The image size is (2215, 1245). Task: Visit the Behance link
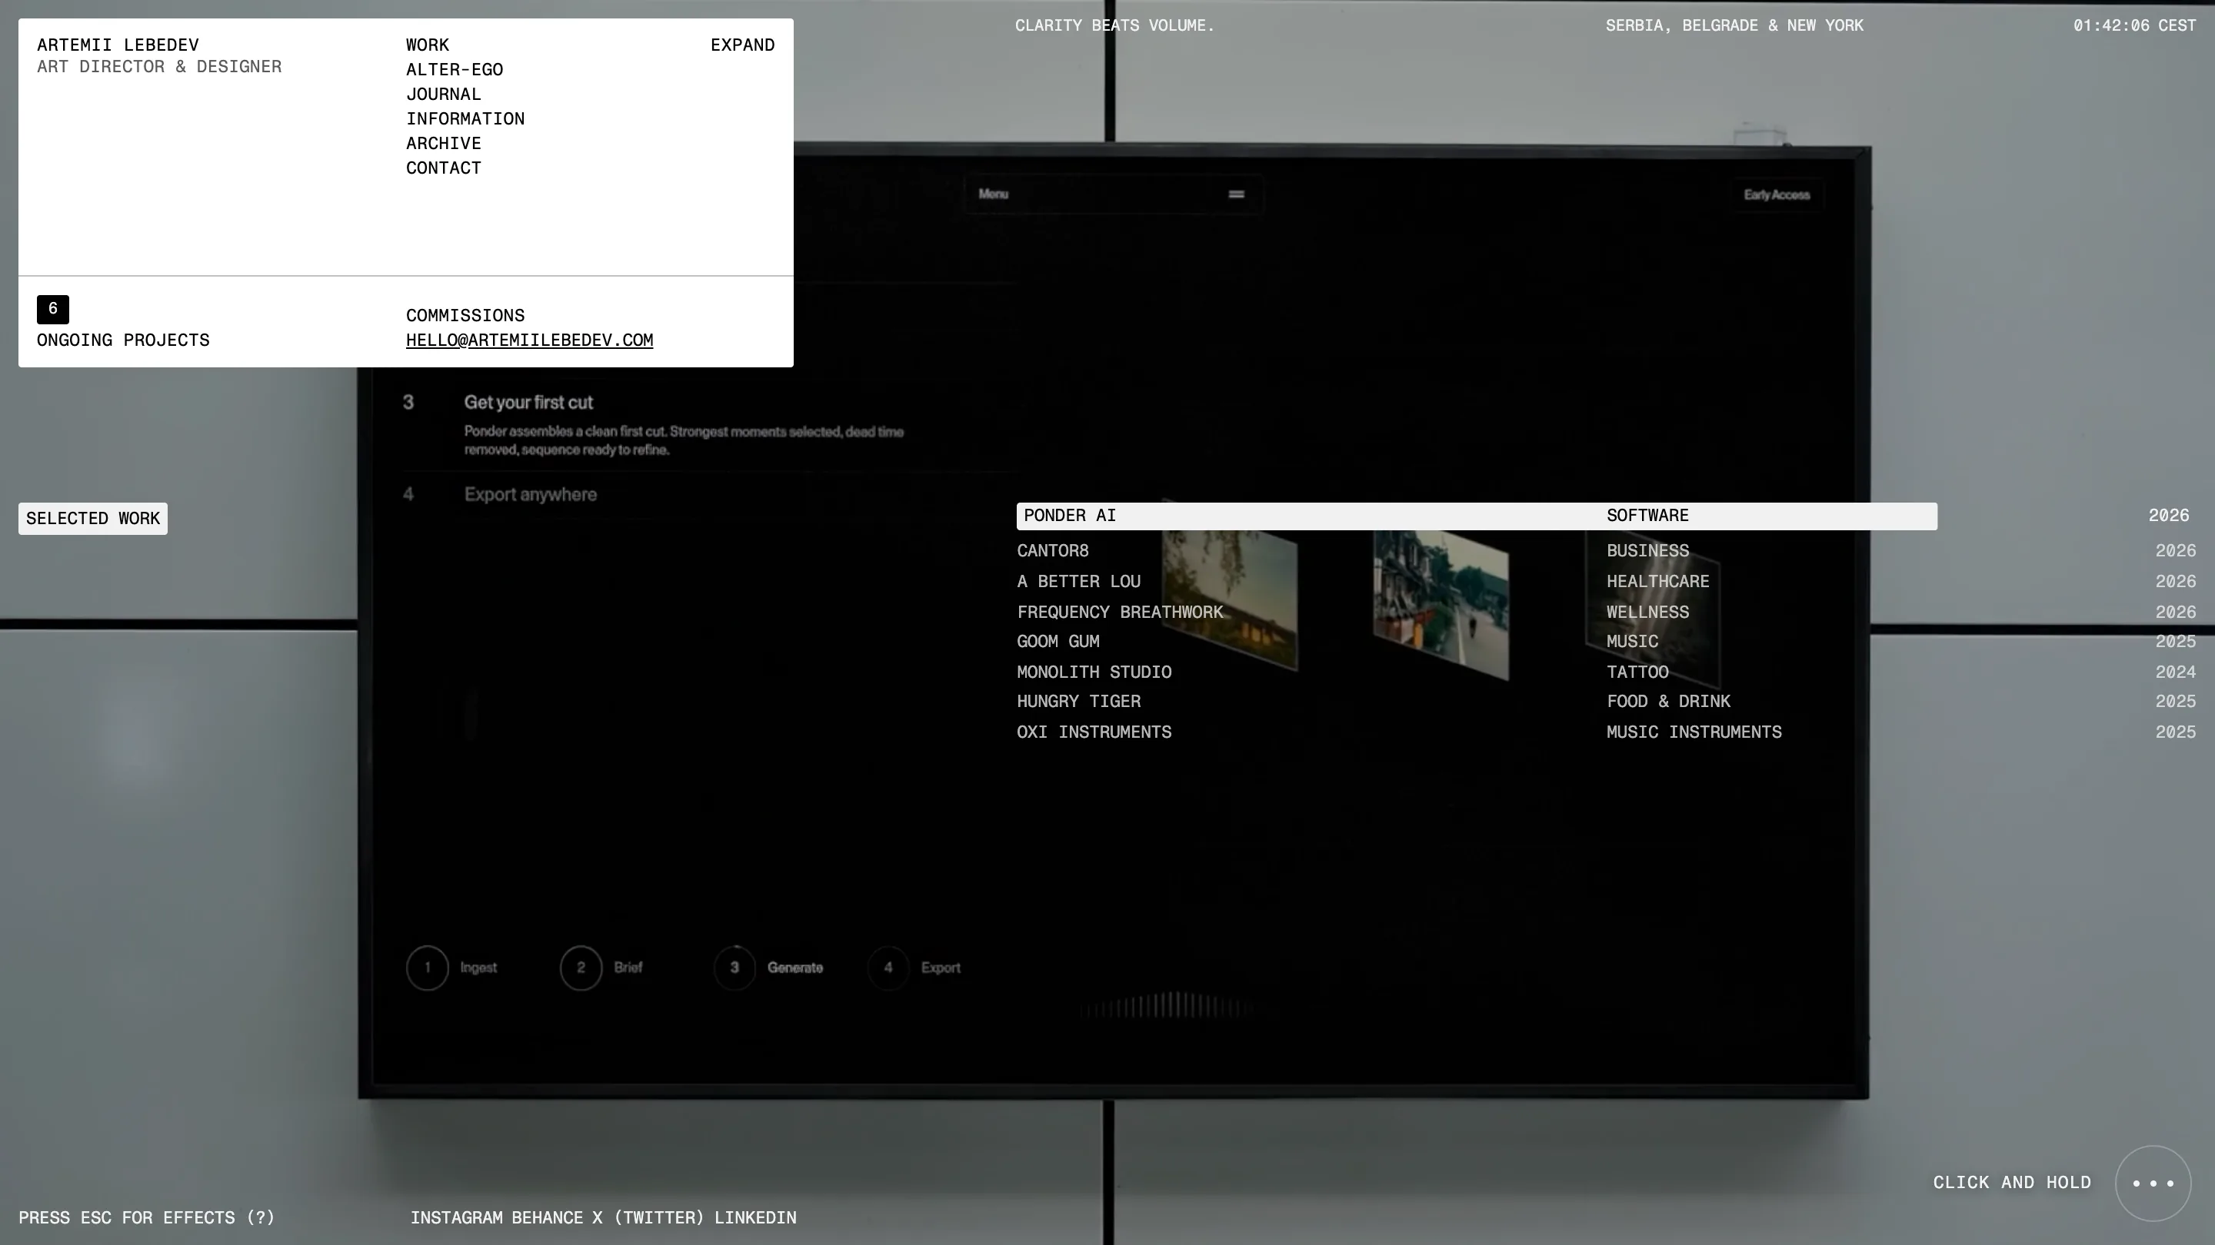click(x=547, y=1217)
